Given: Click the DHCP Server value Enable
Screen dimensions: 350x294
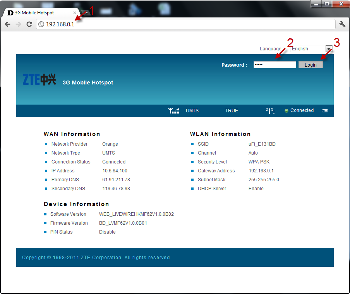Looking at the screenshot, I should [x=256, y=189].
